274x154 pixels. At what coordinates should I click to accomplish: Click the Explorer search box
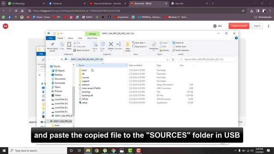click(207, 59)
